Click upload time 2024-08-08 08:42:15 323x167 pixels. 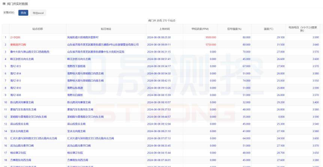[159, 81]
